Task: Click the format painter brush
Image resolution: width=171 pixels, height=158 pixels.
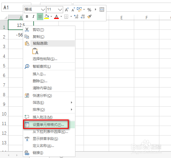Action: (x=89, y=17)
